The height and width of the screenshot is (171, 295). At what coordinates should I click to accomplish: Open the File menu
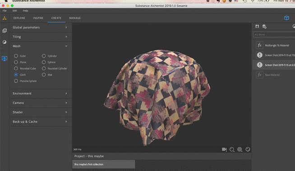tap(5, 11)
